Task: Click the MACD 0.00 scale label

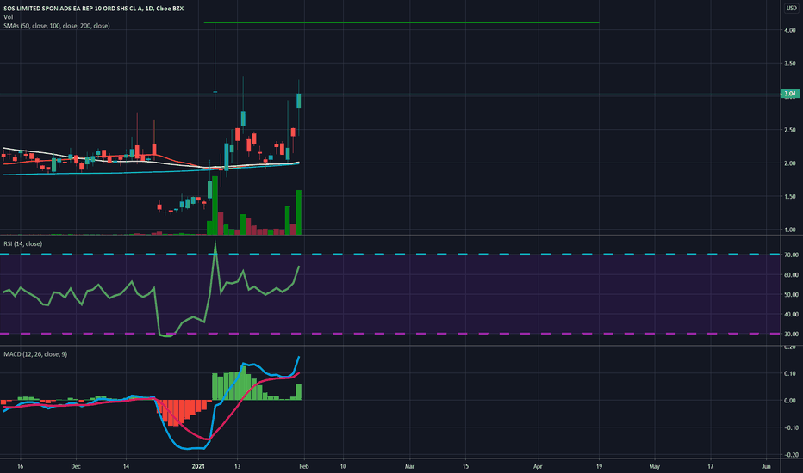Action: (x=790, y=401)
